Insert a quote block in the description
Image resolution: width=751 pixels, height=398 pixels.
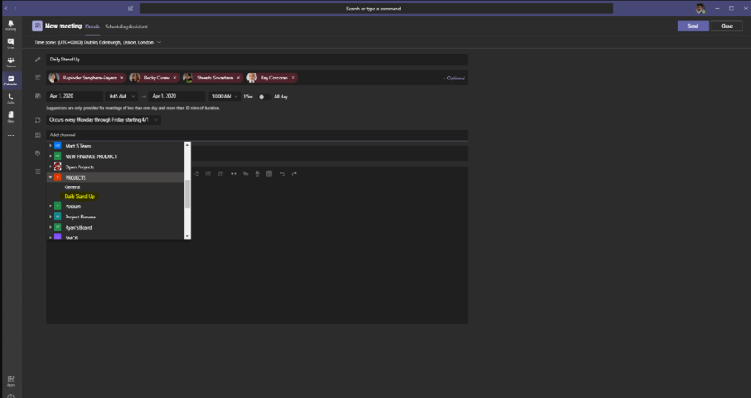pyautogui.click(x=234, y=174)
